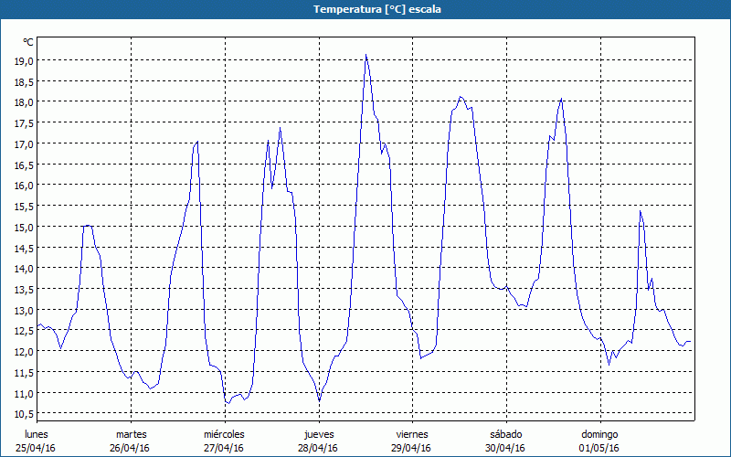Screen dimensions: 731x457
Task: Click the 13,5 y-axis label
Action: click(26, 290)
